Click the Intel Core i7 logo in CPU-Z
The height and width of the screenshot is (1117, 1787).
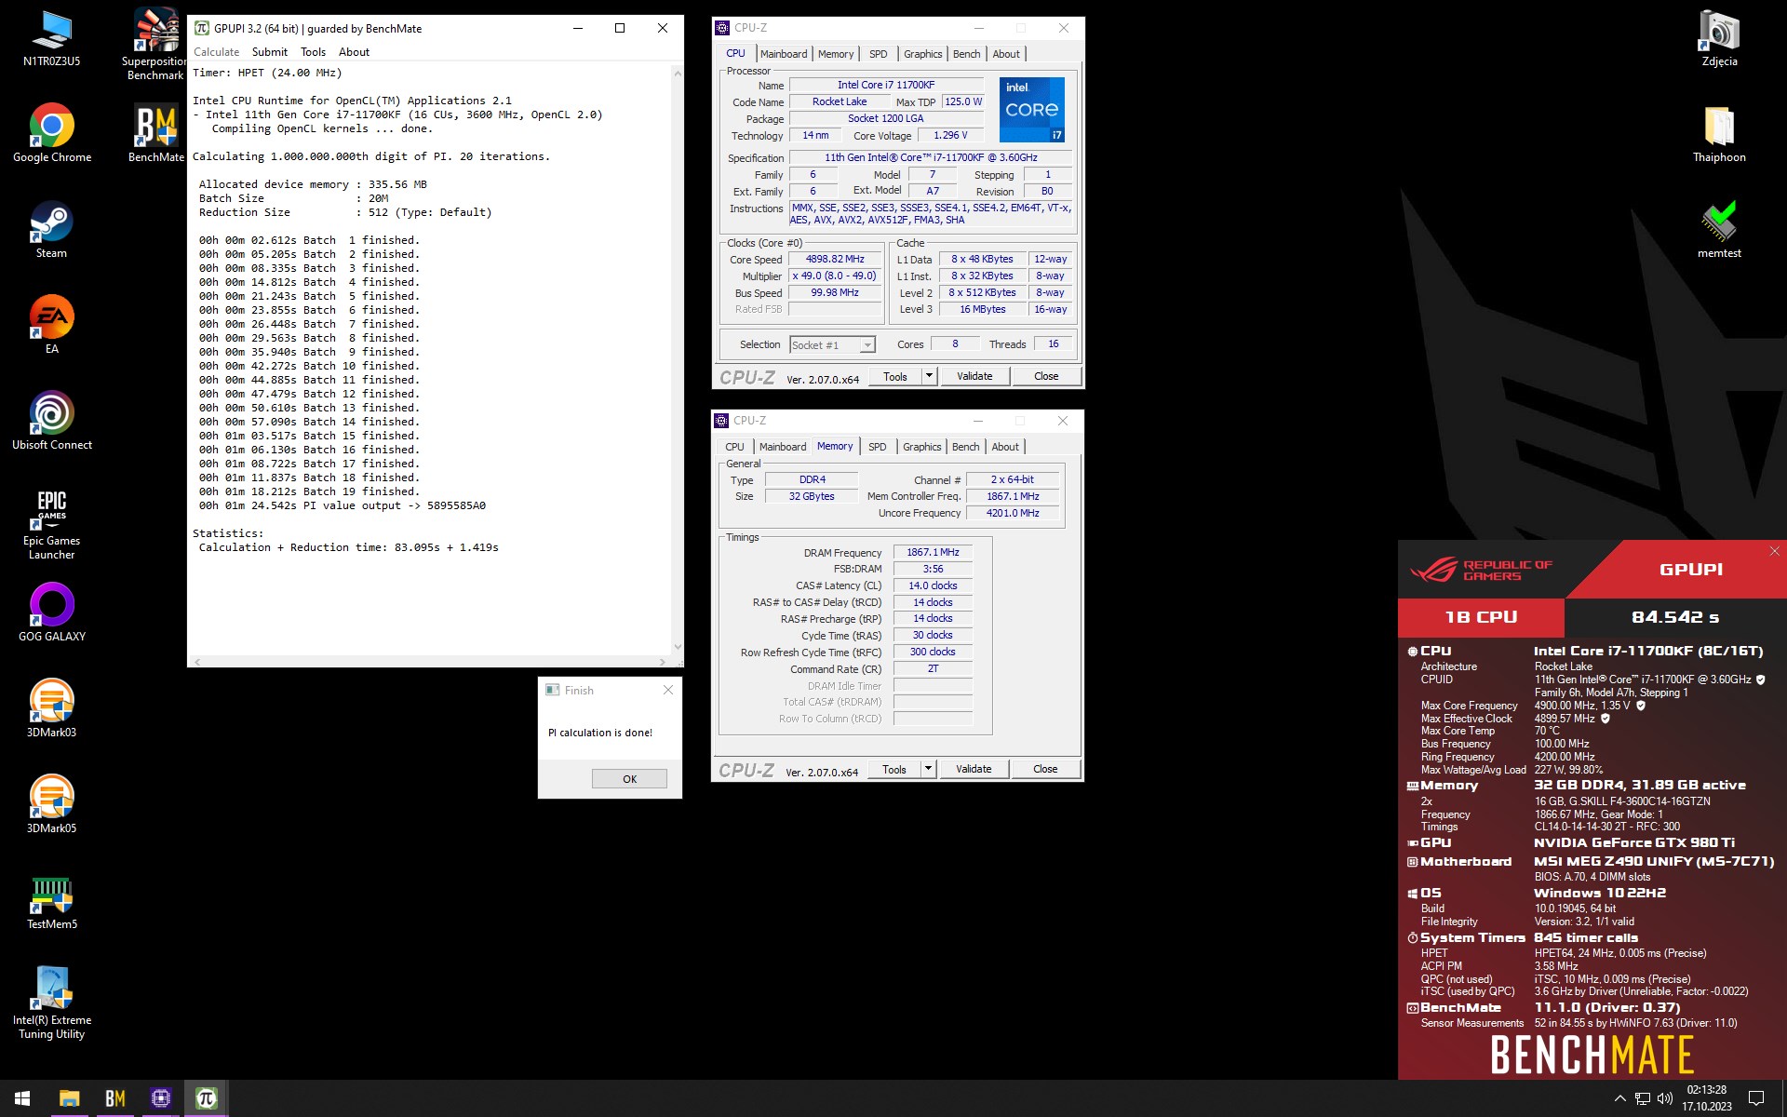click(x=1031, y=110)
